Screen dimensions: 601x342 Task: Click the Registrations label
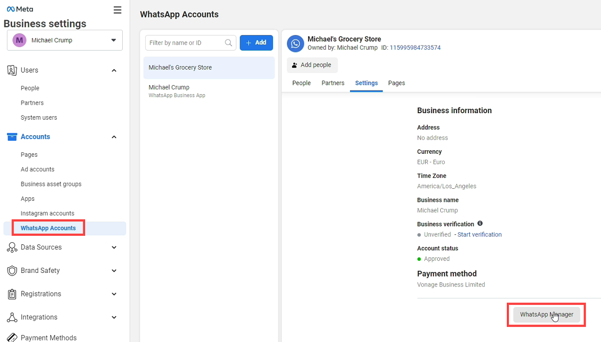point(41,294)
